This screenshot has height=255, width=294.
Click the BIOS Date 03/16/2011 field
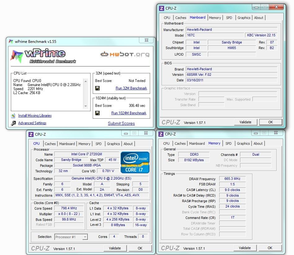(x=231, y=80)
